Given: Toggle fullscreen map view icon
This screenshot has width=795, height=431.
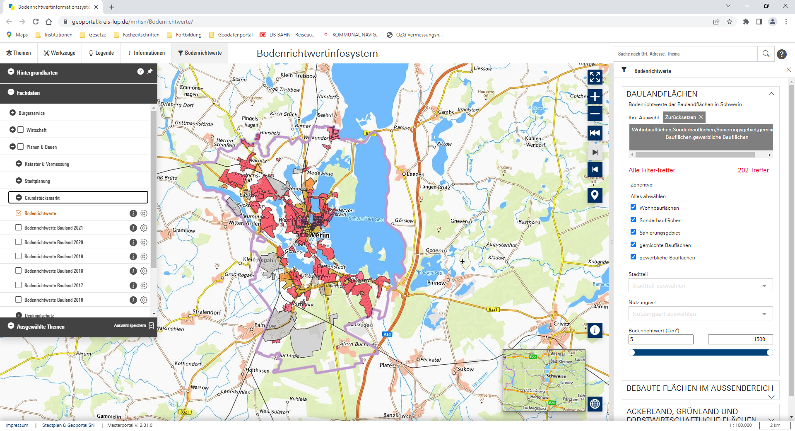Looking at the screenshot, I should [x=595, y=77].
